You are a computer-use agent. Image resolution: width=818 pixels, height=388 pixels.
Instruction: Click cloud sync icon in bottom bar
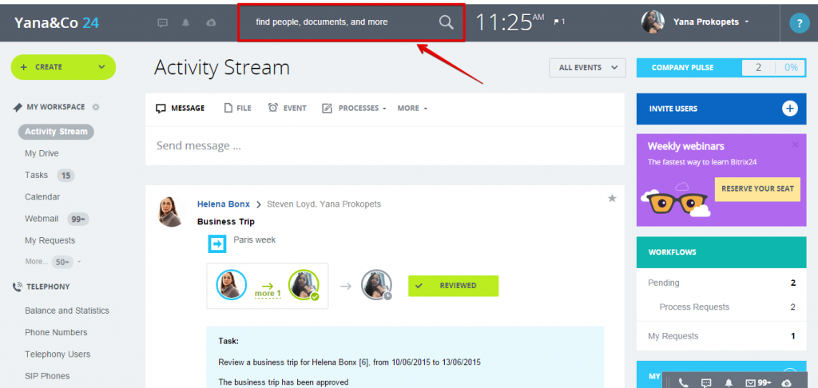pyautogui.click(x=787, y=382)
